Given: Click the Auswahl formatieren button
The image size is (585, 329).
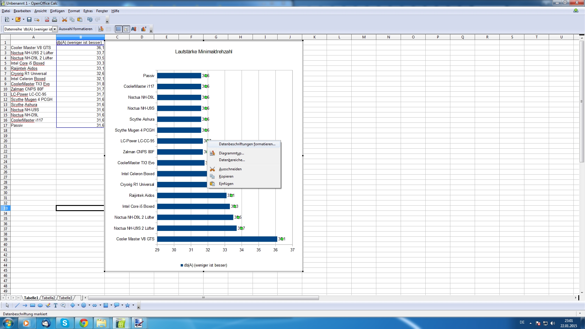Looking at the screenshot, I should point(76,29).
